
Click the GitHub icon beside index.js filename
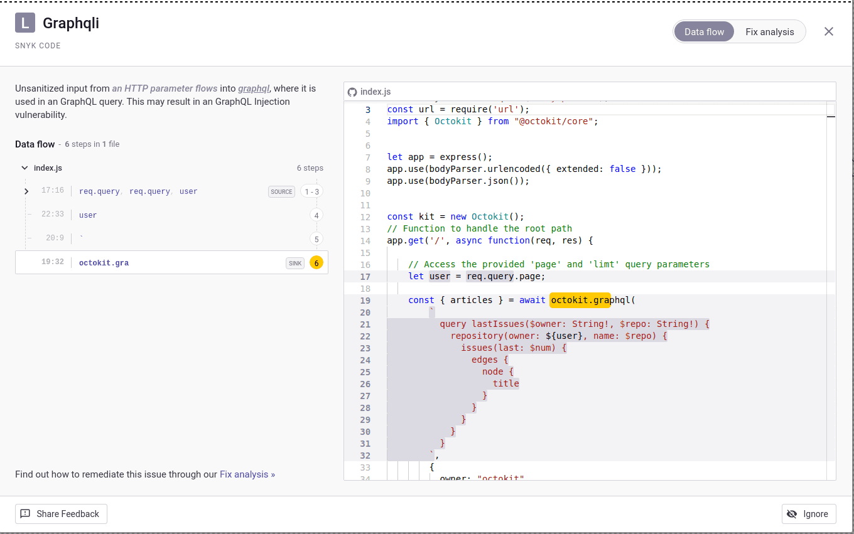tap(352, 92)
